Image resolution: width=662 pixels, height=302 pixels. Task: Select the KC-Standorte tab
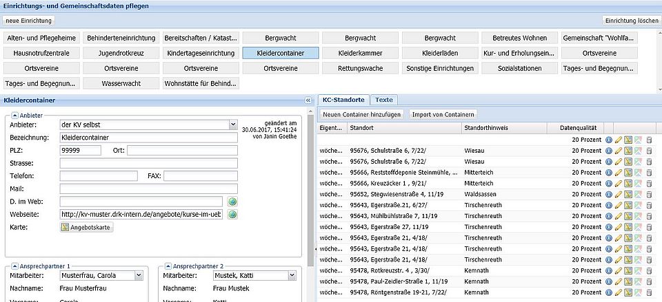tap(344, 100)
